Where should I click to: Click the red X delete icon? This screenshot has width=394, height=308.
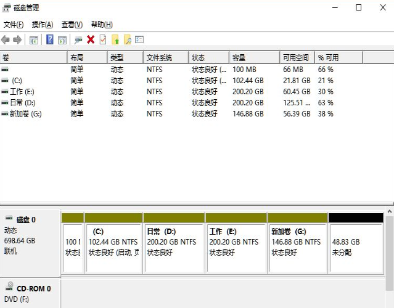pos(91,40)
